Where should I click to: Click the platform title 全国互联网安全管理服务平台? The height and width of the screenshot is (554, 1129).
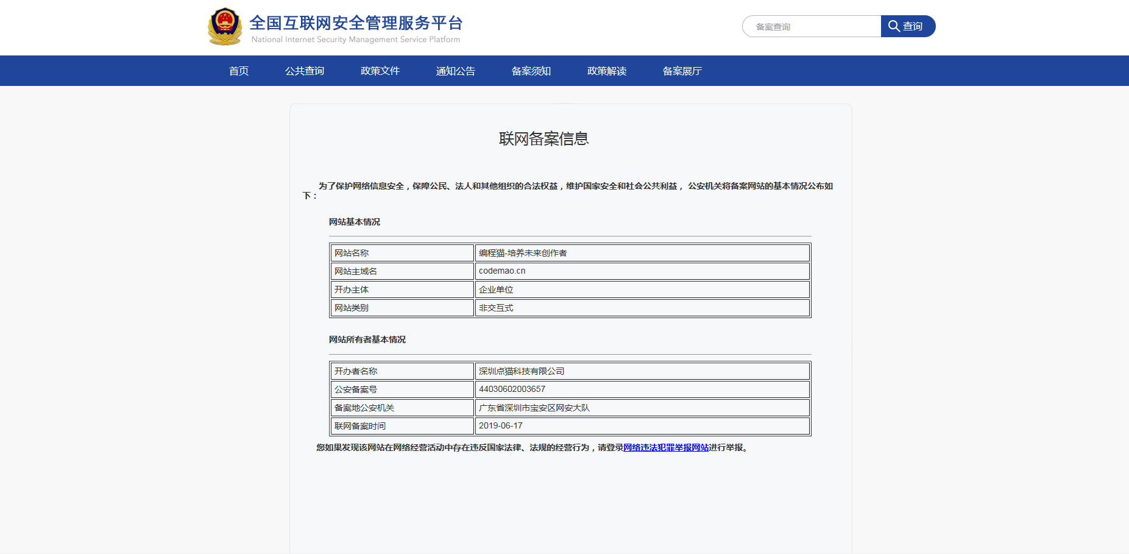356,23
